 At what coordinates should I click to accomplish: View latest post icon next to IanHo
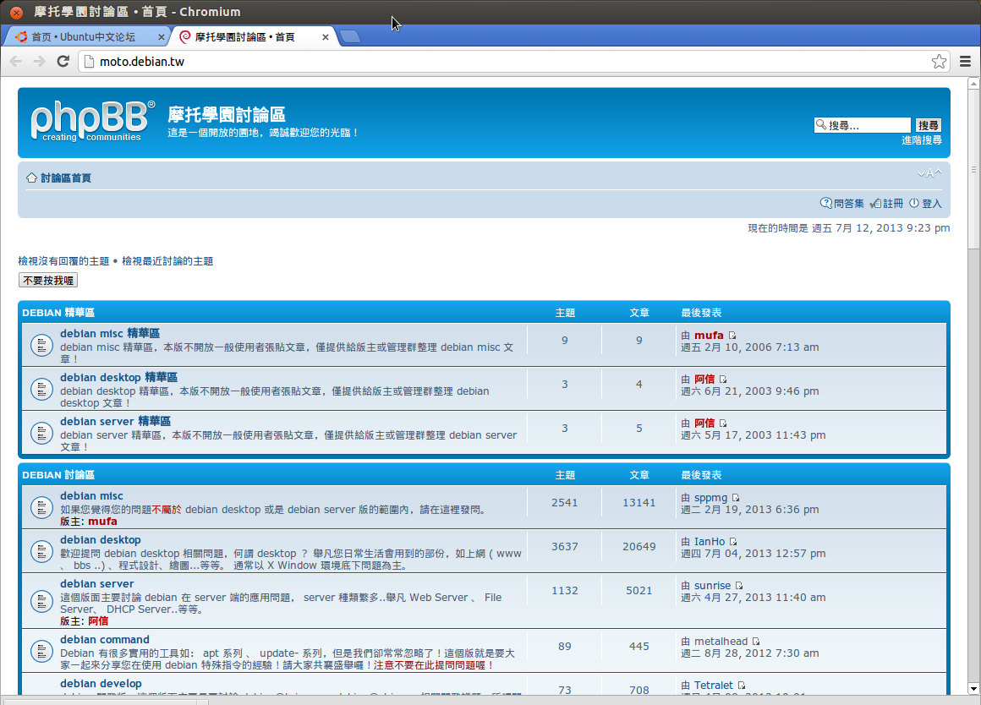(733, 542)
